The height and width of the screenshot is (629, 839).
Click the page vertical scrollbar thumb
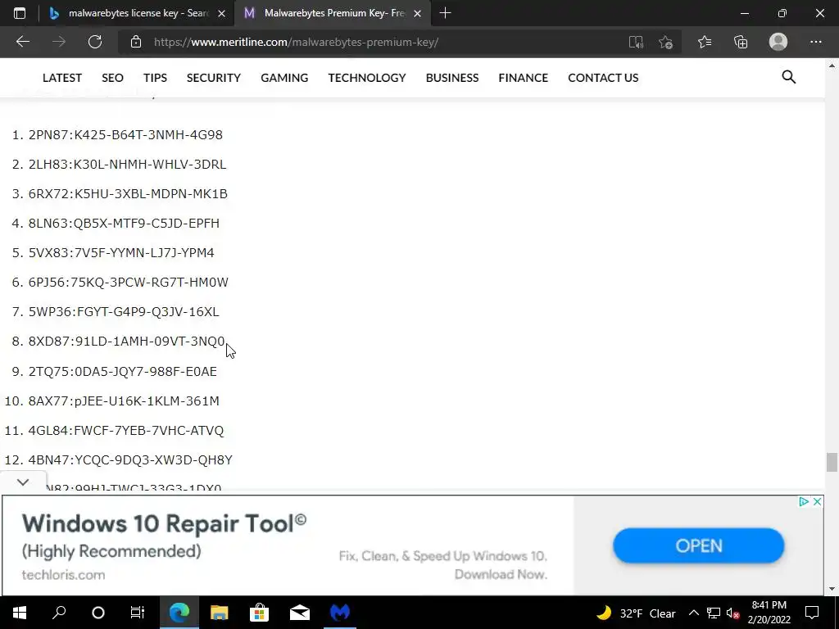coord(832,462)
